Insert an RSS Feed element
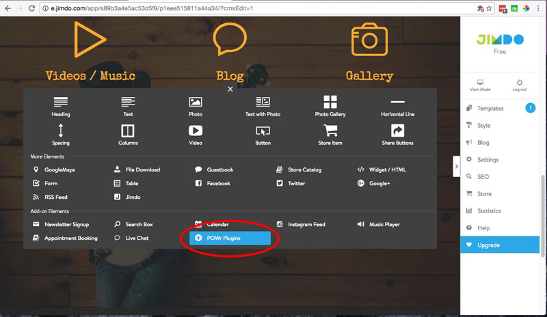Screen dimensions: 547x317 pyautogui.click(x=50, y=197)
